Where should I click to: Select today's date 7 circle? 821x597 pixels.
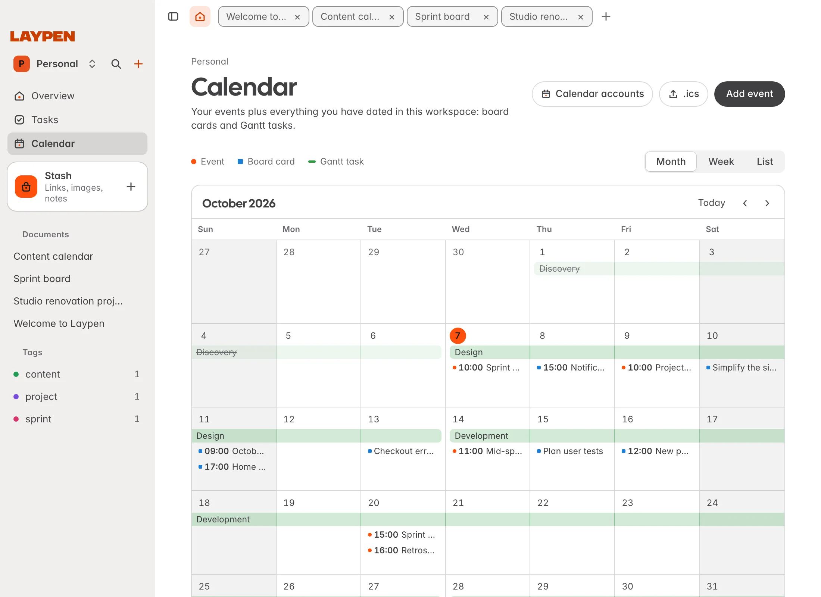click(x=458, y=336)
